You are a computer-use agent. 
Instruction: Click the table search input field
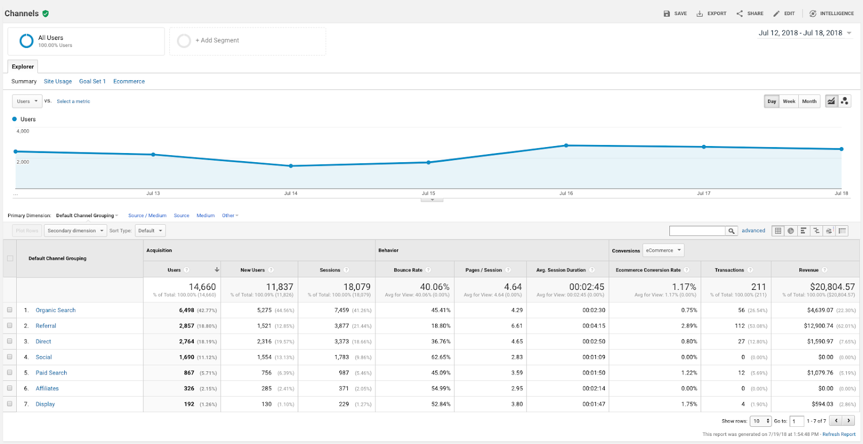pyautogui.click(x=697, y=231)
